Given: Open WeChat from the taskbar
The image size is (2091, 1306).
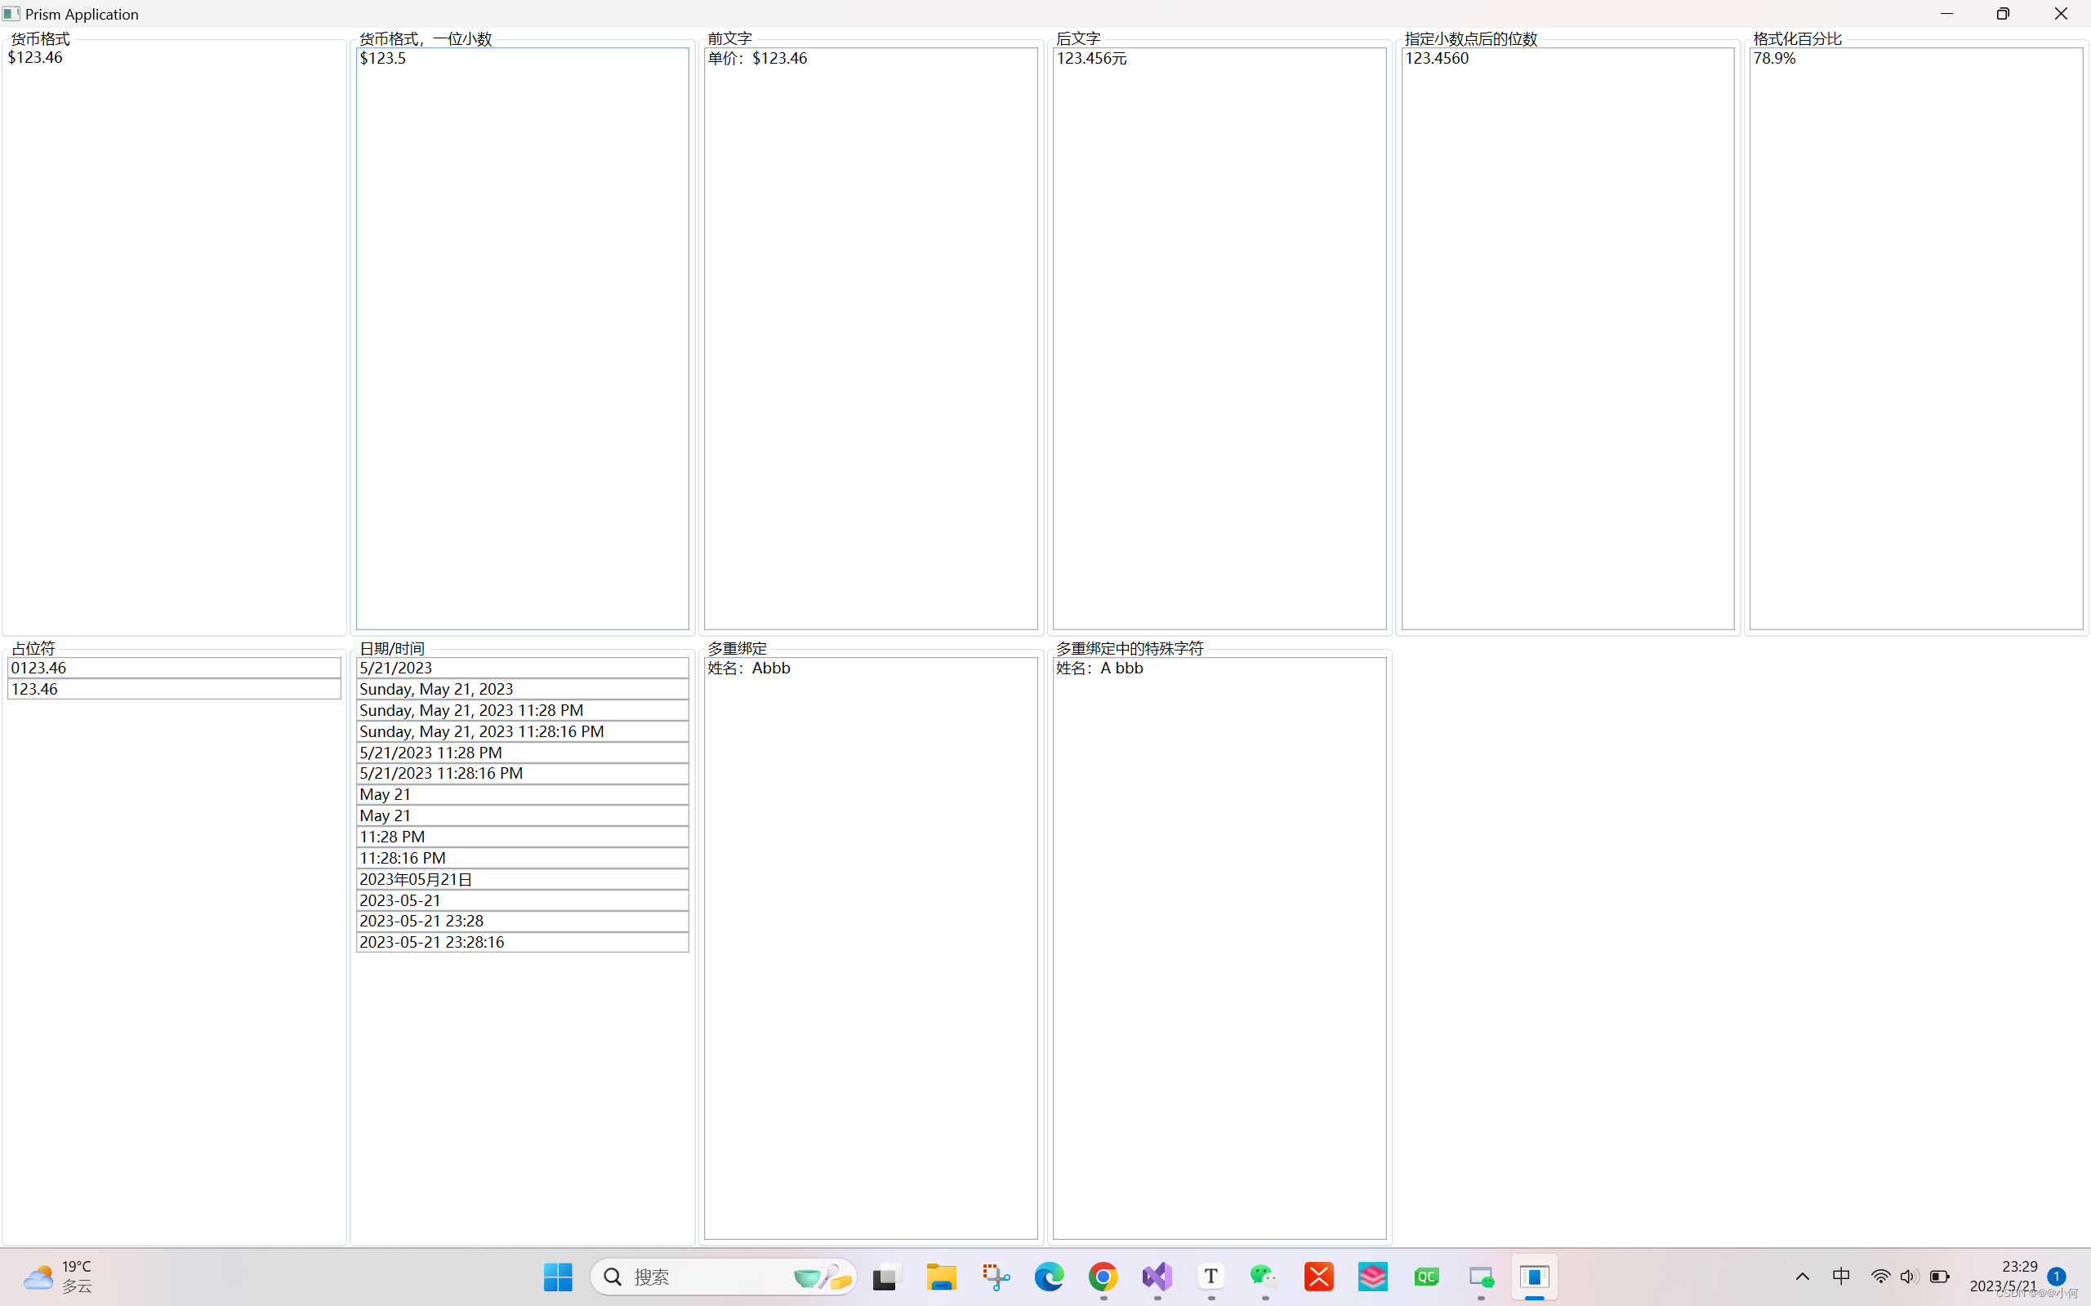Looking at the screenshot, I should pos(1265,1277).
